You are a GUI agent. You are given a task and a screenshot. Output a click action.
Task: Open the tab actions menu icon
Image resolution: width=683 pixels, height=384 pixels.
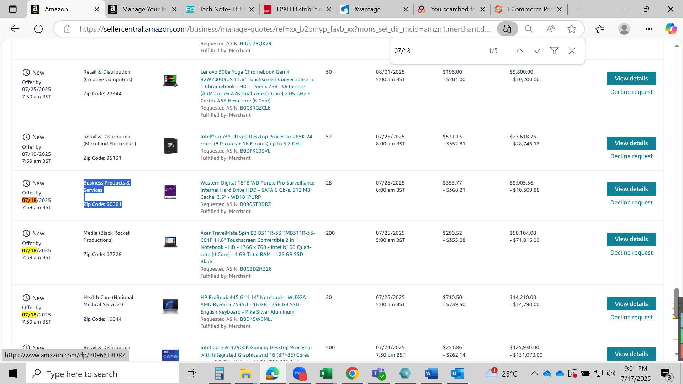point(13,9)
